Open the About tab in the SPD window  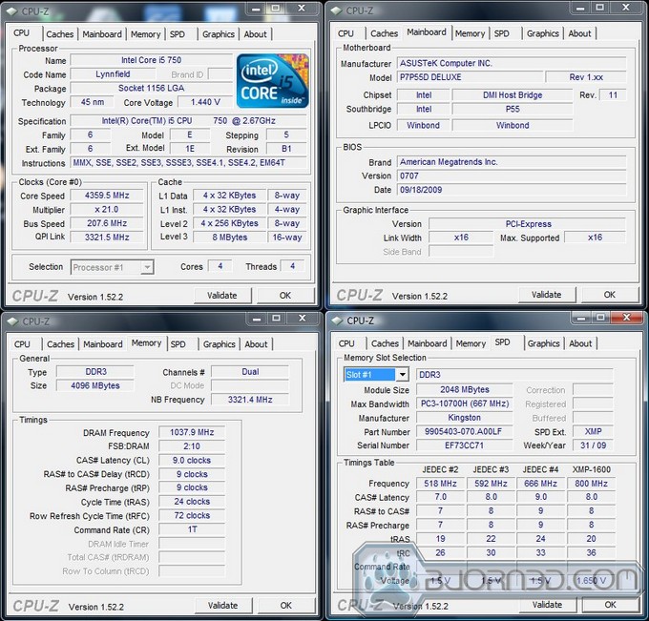[580, 343]
